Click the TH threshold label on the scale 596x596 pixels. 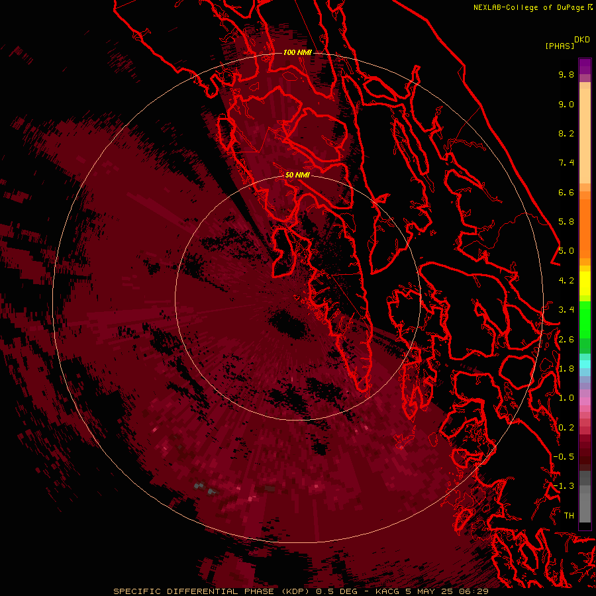pyautogui.click(x=569, y=516)
